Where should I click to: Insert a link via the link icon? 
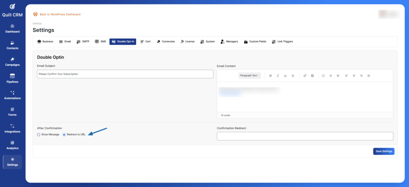[x=305, y=75]
